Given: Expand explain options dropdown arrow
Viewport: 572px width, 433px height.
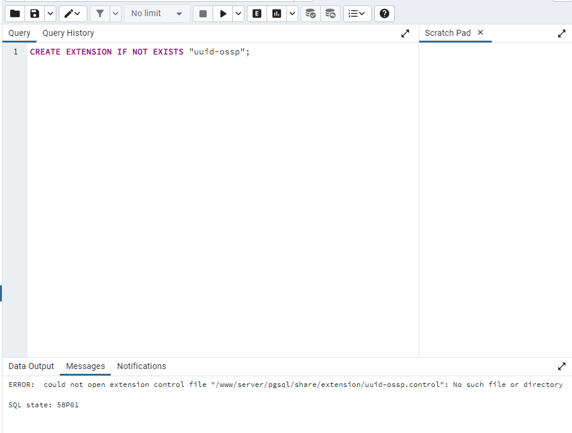Looking at the screenshot, I should [x=292, y=14].
